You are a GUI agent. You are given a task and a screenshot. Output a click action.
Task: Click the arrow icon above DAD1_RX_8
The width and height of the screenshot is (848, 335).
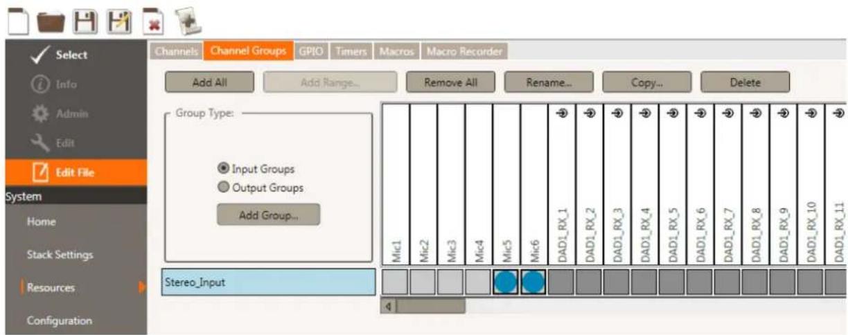click(x=756, y=112)
